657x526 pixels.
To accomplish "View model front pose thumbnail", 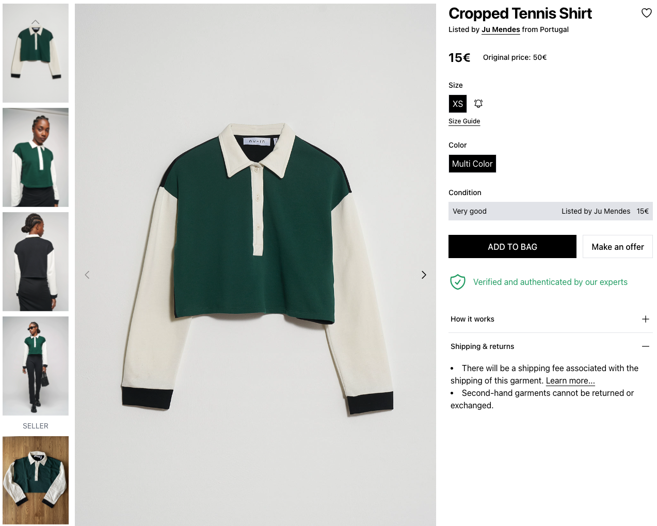I will [x=36, y=157].
